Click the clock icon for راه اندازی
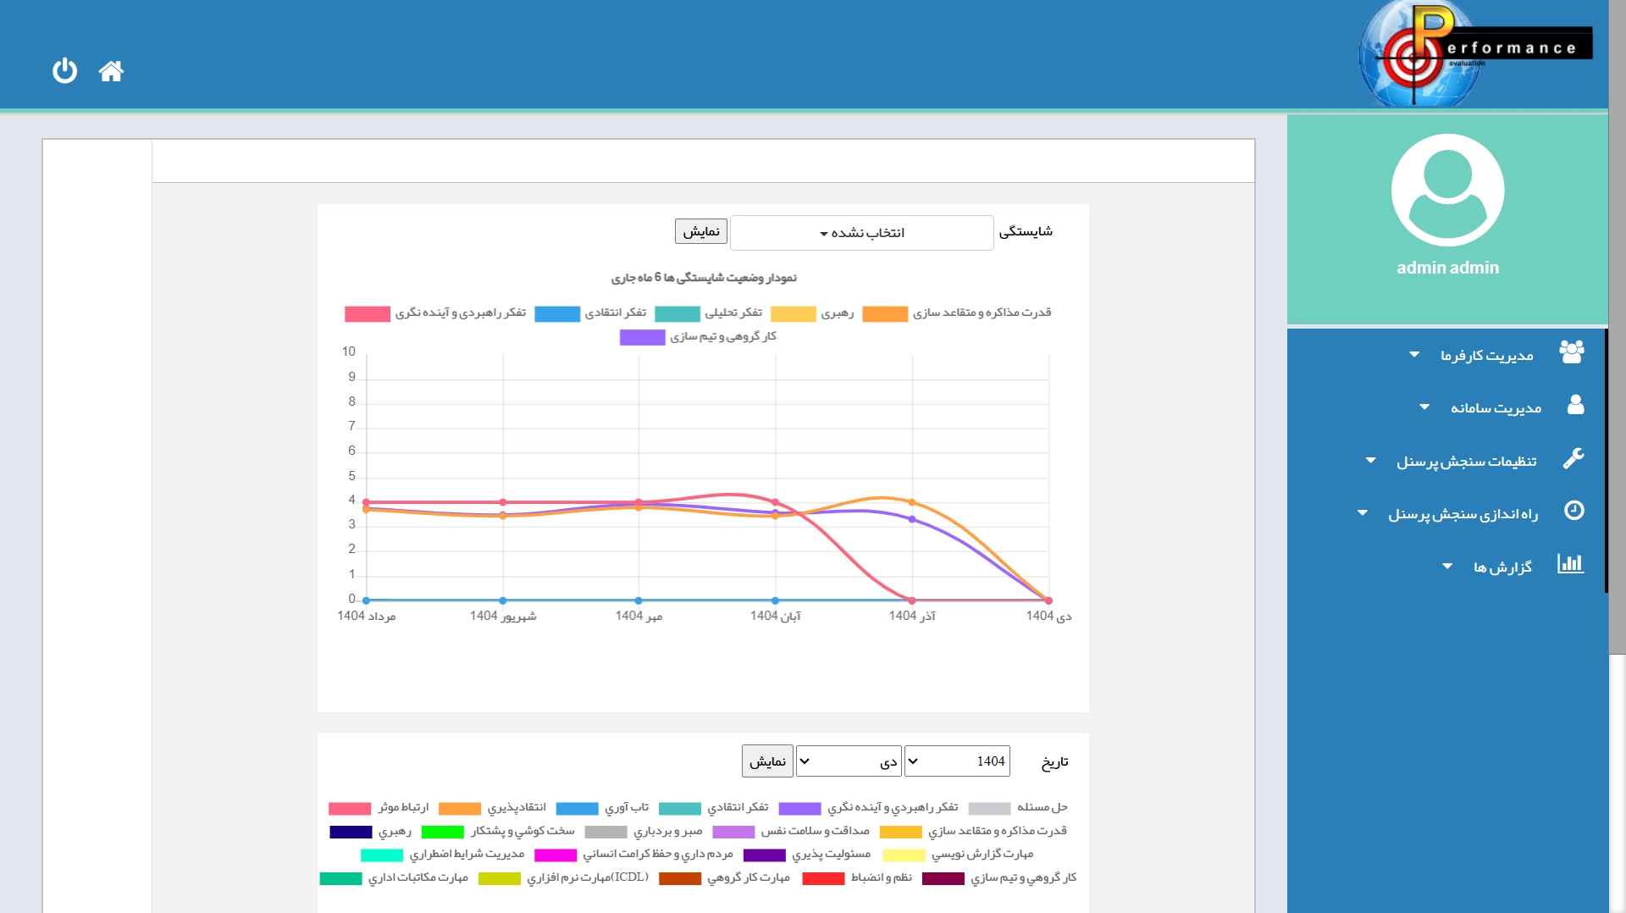Image resolution: width=1626 pixels, height=913 pixels. click(x=1573, y=511)
